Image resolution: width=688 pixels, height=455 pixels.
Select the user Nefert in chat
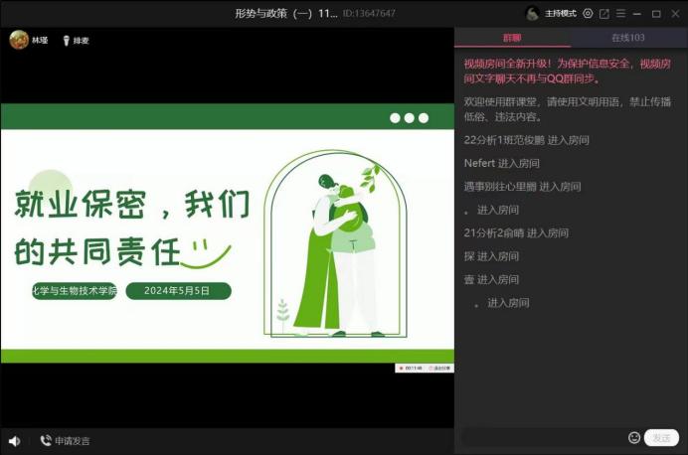(x=479, y=163)
